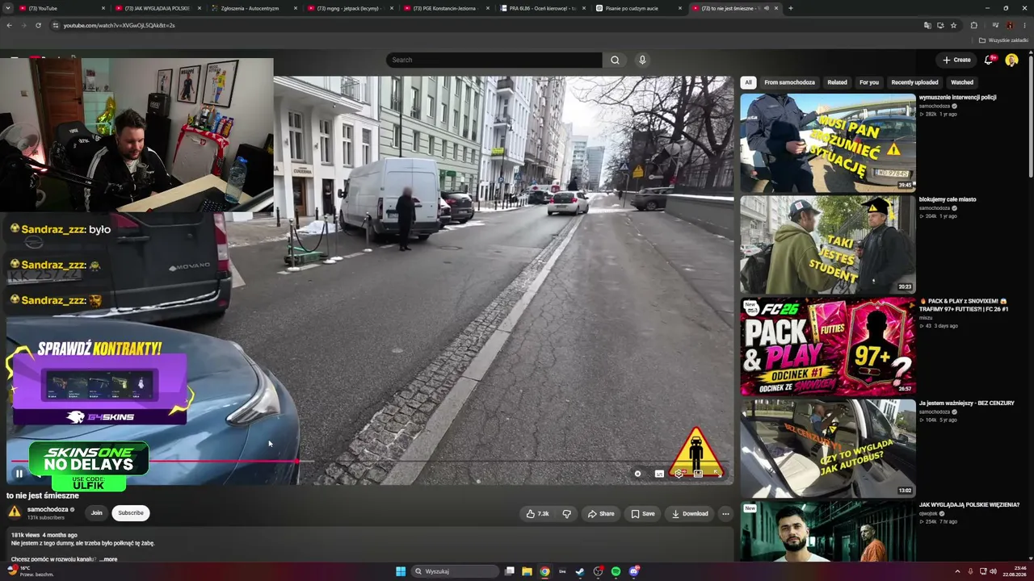Open video player settings gear
Image resolution: width=1034 pixels, height=581 pixels.
tap(679, 474)
